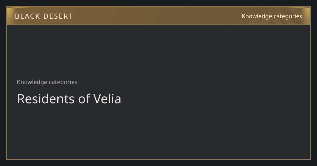
Task: Click the capital K in the breadcrumb
Action: tap(19, 82)
